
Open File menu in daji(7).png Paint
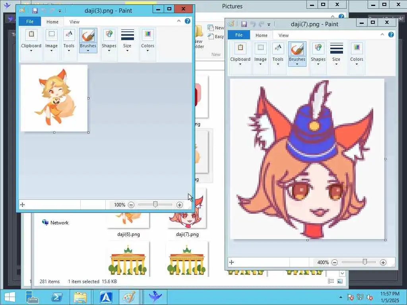(x=239, y=35)
